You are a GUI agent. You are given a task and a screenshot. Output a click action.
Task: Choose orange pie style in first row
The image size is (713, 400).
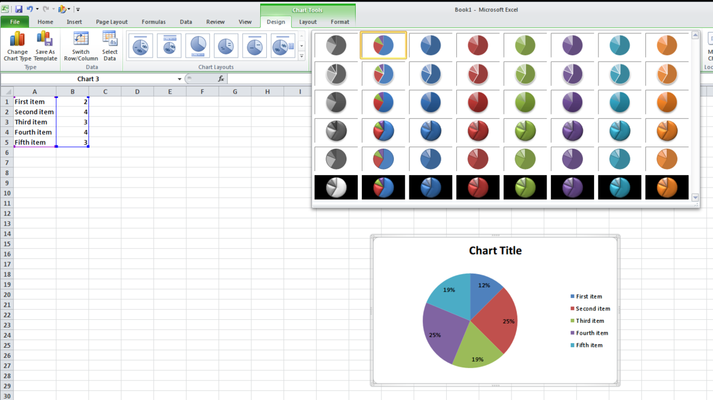point(667,45)
